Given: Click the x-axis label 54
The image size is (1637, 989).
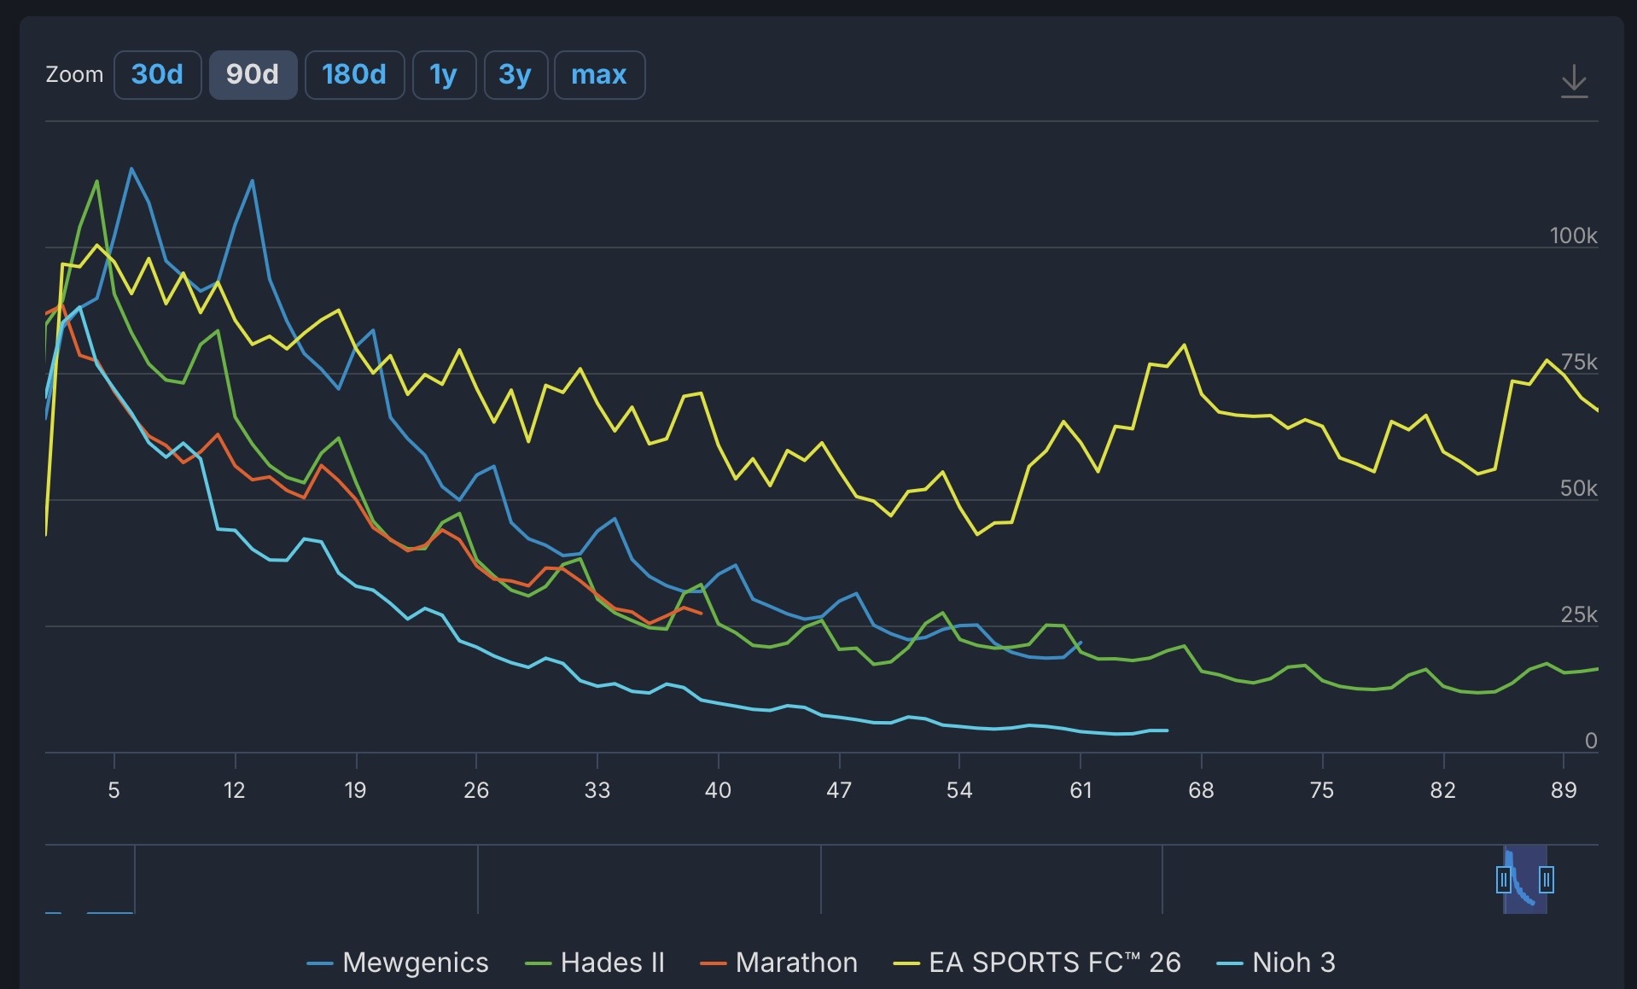Looking at the screenshot, I should click(959, 790).
